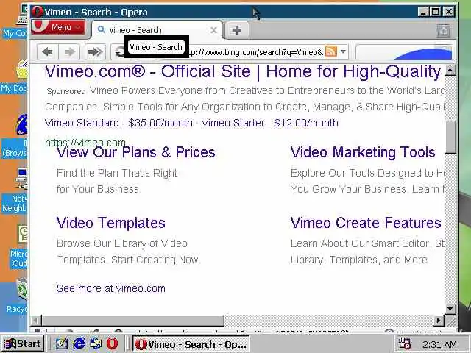Open the closed tabs trash icon
Image resolution: width=471 pixels, height=353 pixels.
pyautogui.click(x=443, y=30)
